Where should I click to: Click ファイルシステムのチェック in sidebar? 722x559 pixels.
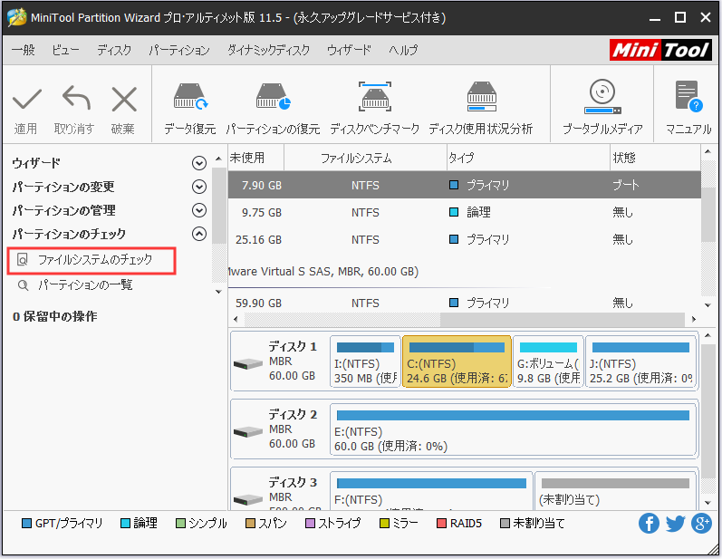[x=93, y=260]
